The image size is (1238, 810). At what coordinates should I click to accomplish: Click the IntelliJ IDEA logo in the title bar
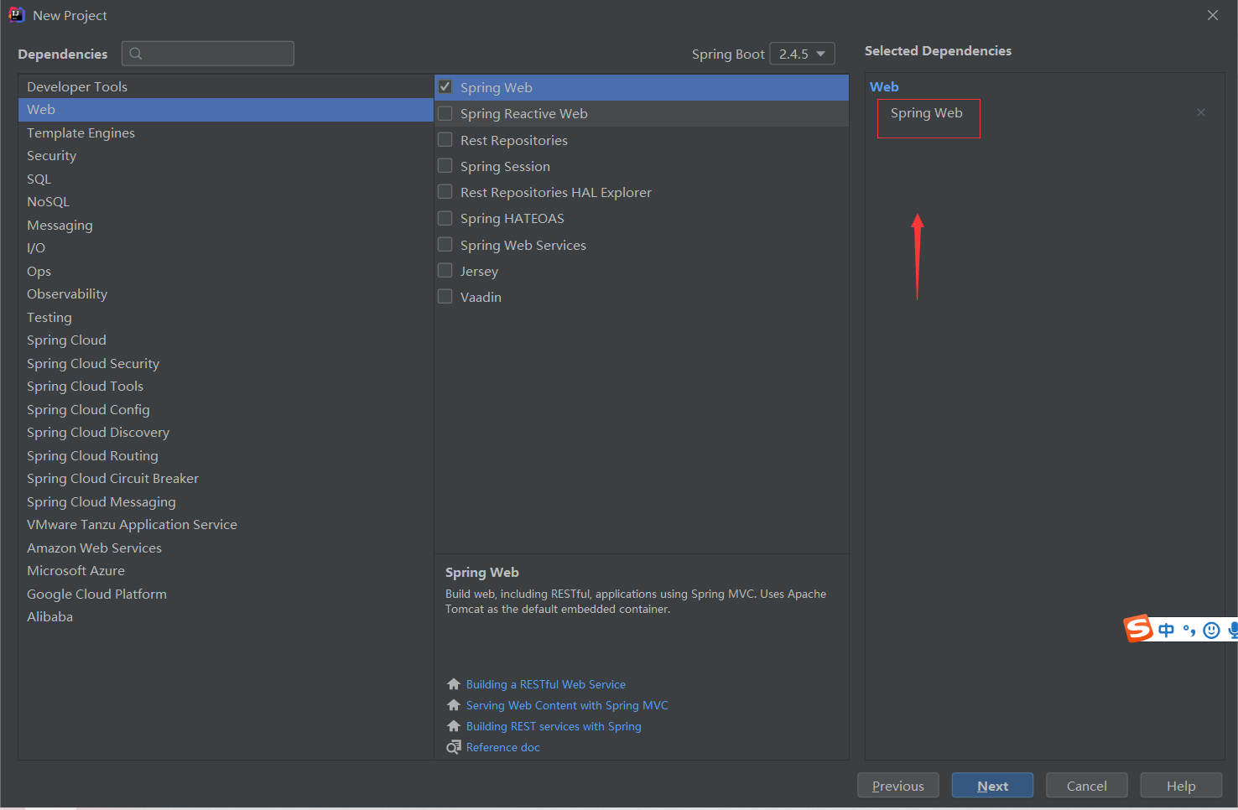click(x=17, y=15)
